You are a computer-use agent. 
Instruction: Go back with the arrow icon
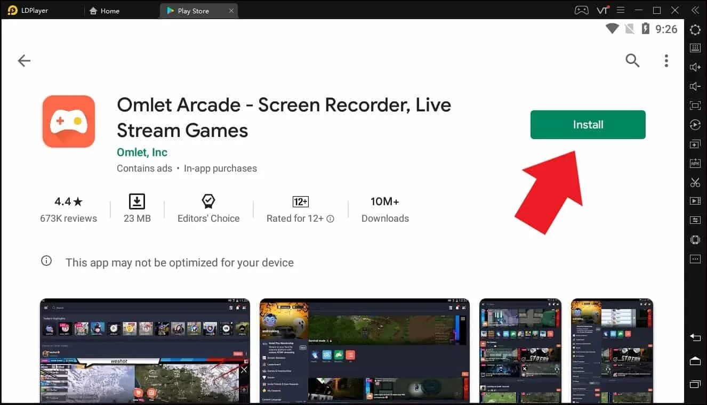[24, 61]
